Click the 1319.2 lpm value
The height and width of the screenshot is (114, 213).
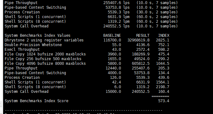(119, 21)
